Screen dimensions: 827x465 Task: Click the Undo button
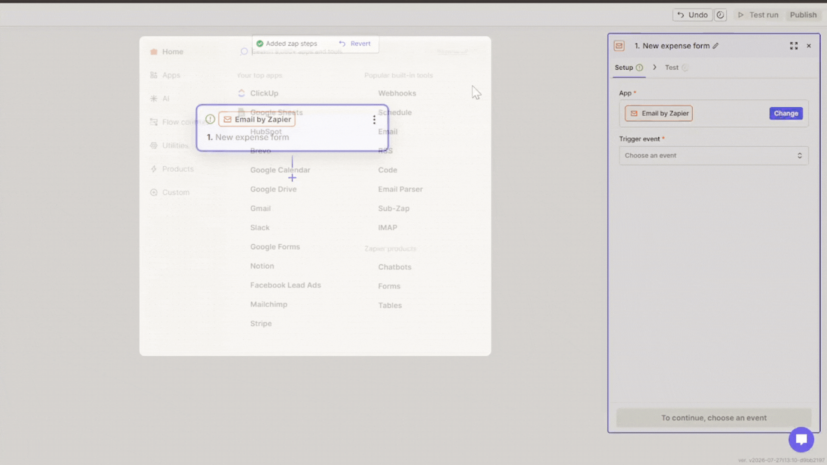pyautogui.click(x=692, y=15)
